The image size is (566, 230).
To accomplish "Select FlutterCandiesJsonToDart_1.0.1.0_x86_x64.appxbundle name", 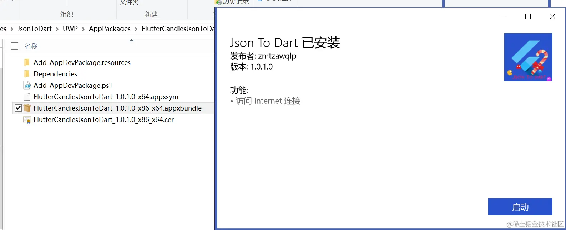I will tap(117, 108).
